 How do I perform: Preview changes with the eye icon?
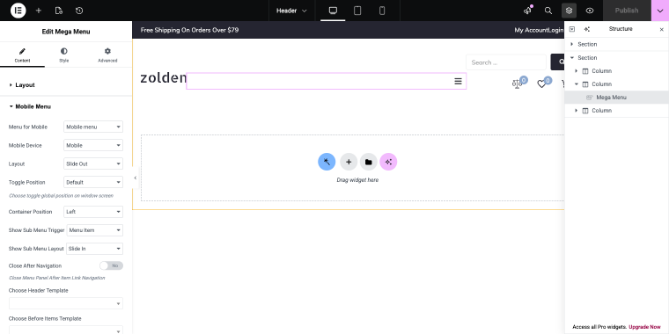[x=590, y=11]
